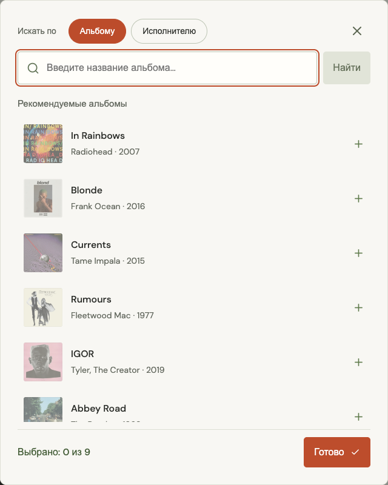
Task: Select the Blonde album title
Action: (x=87, y=190)
